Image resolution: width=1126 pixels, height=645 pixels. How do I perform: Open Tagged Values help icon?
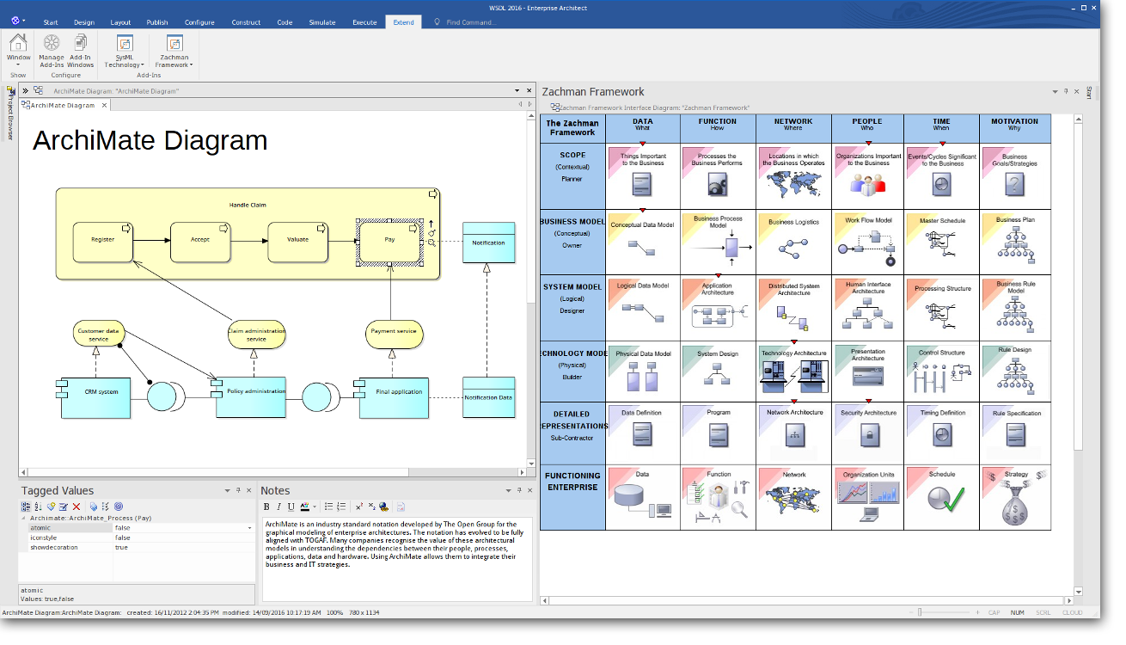pos(119,507)
